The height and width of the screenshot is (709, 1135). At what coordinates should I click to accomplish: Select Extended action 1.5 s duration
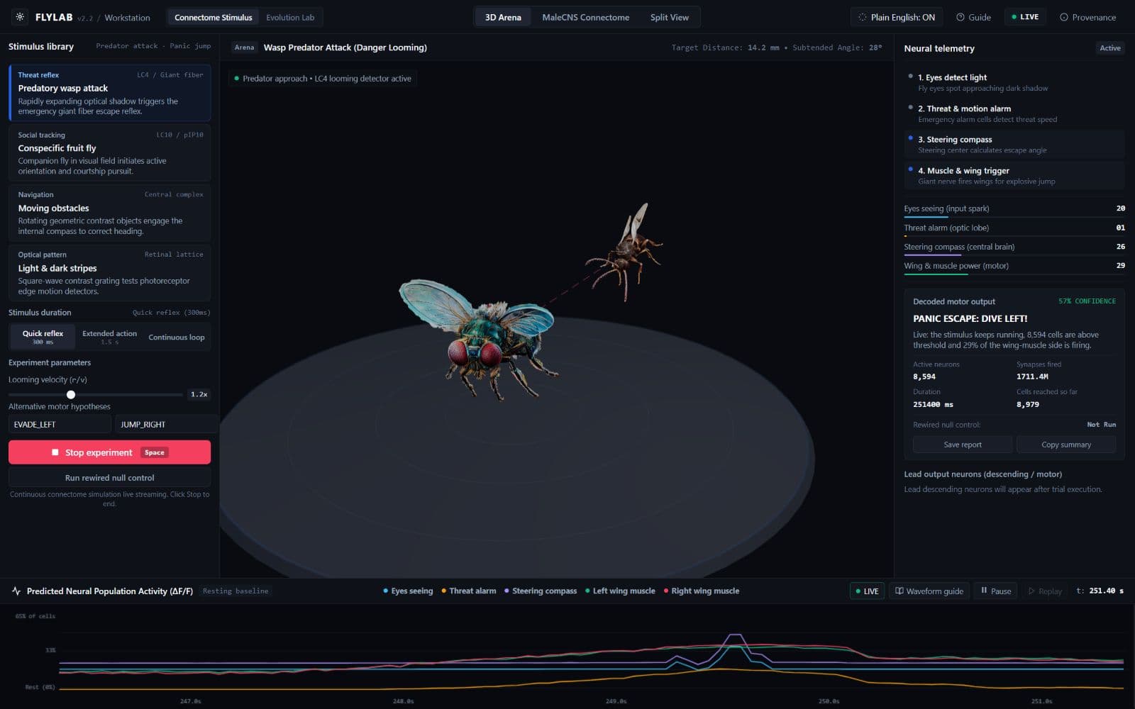click(x=109, y=337)
